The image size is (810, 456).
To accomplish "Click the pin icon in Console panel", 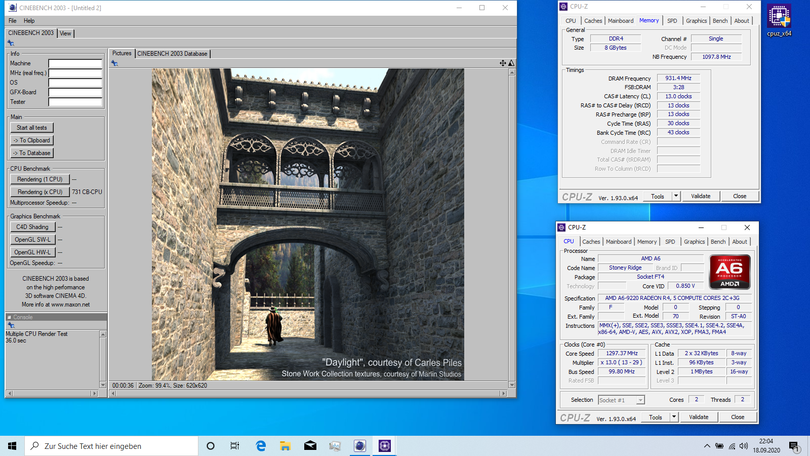I will coord(11,325).
